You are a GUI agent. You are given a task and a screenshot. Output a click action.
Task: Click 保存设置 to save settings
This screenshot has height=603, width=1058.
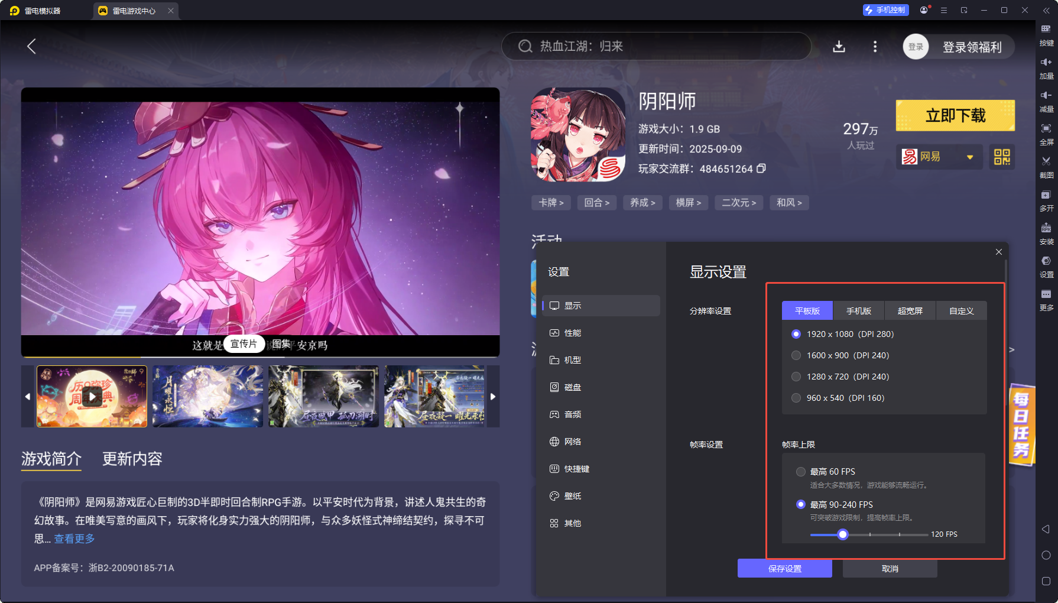pyautogui.click(x=784, y=569)
